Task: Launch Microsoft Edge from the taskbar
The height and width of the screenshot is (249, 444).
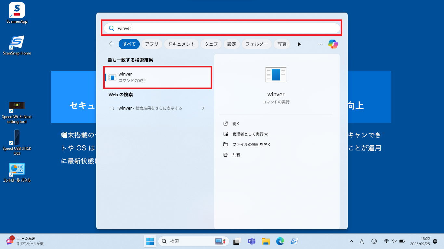Action: [280, 241]
